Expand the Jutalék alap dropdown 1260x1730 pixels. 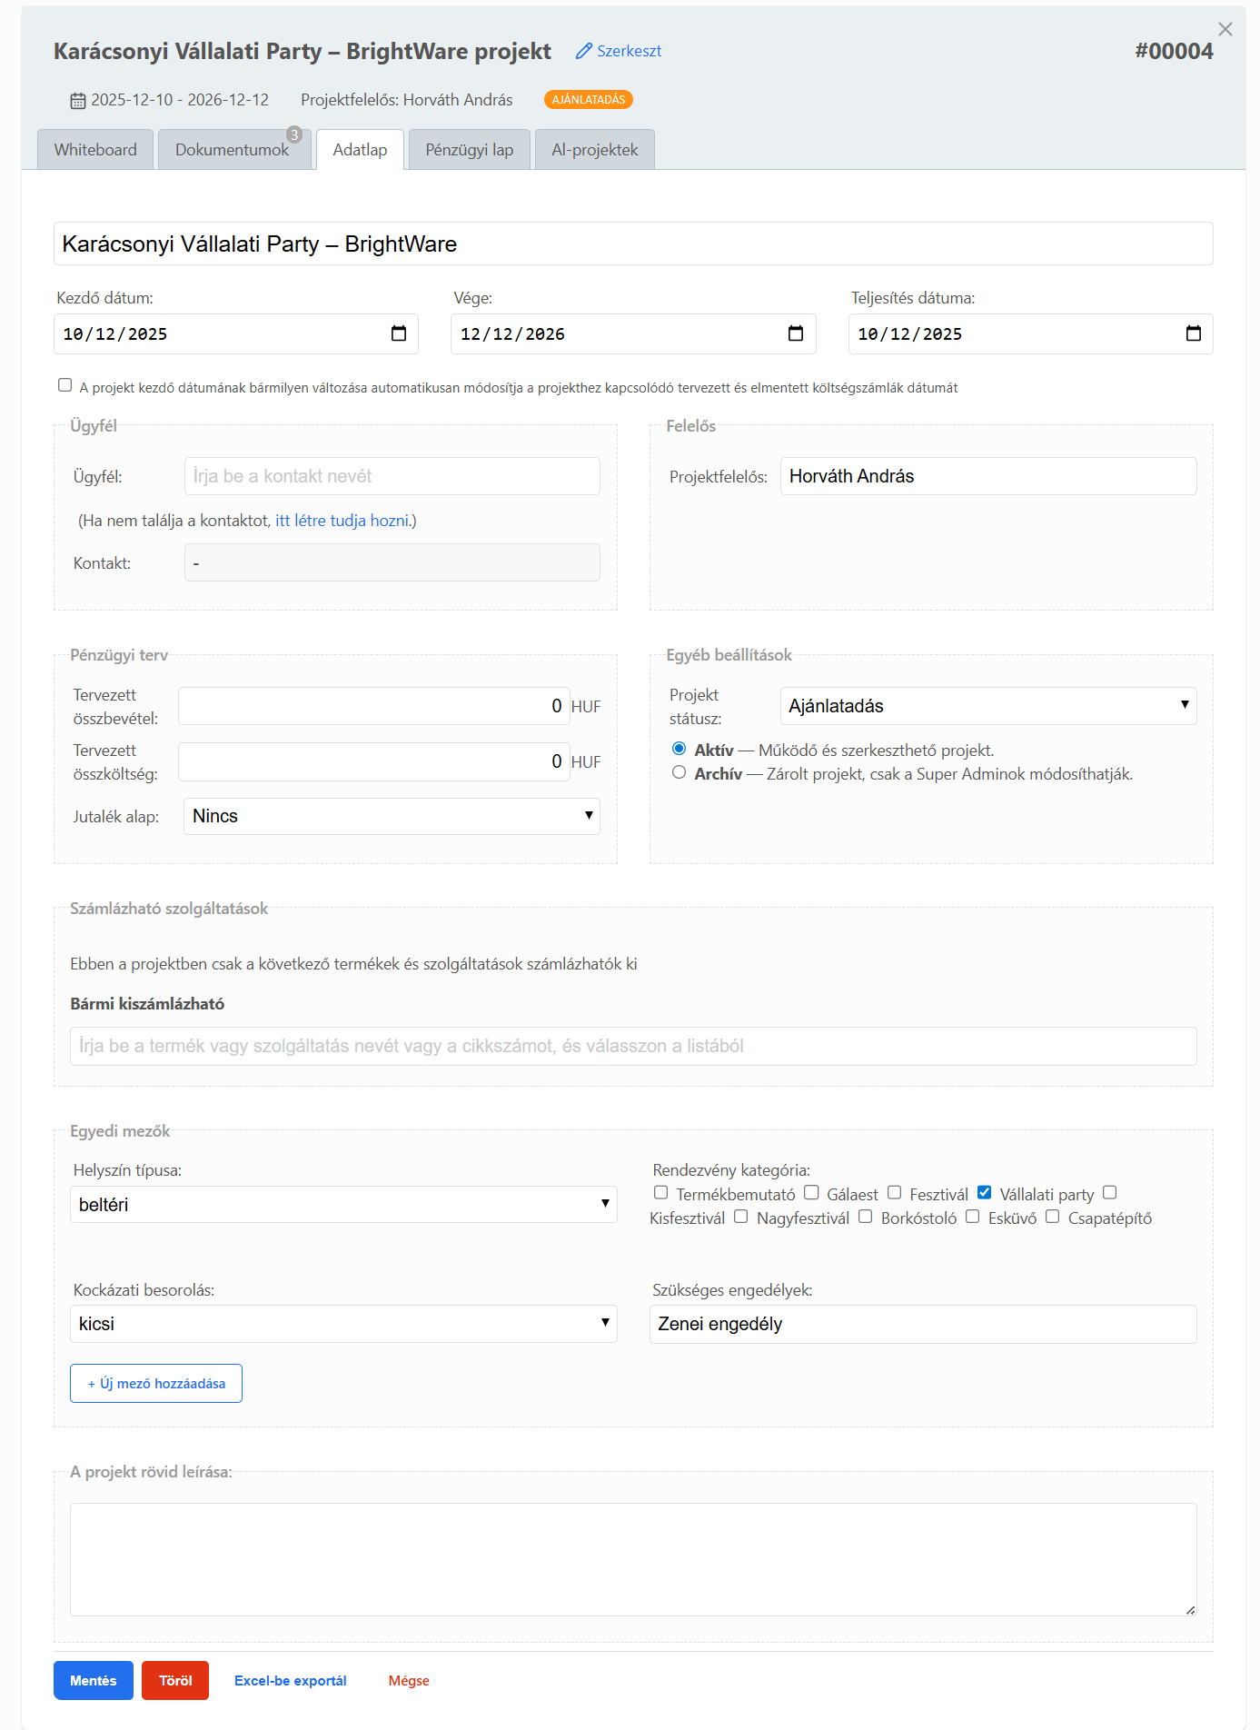pos(392,816)
